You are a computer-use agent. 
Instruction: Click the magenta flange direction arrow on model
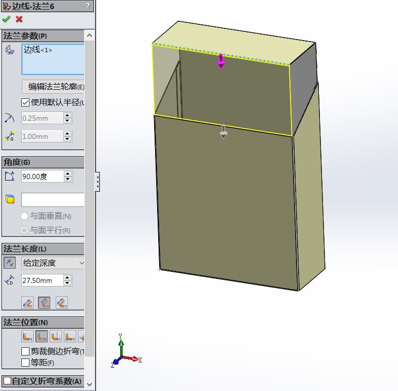click(x=221, y=61)
